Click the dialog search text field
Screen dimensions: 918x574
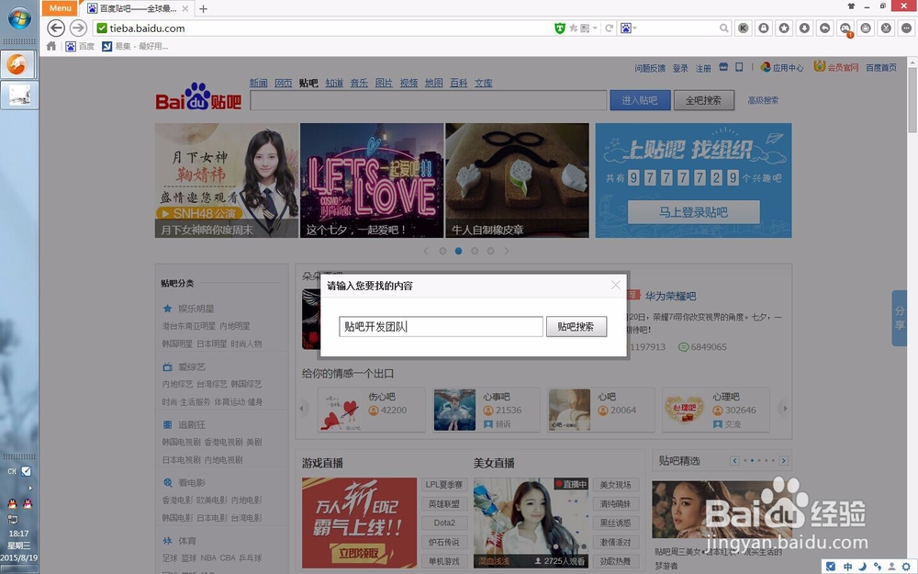tap(441, 327)
